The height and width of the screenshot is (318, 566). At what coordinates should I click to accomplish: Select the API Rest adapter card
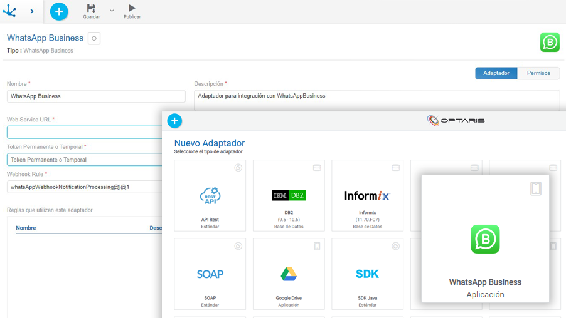coord(210,195)
